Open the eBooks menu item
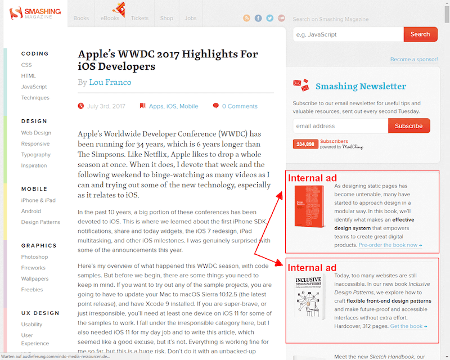 pyautogui.click(x=110, y=18)
